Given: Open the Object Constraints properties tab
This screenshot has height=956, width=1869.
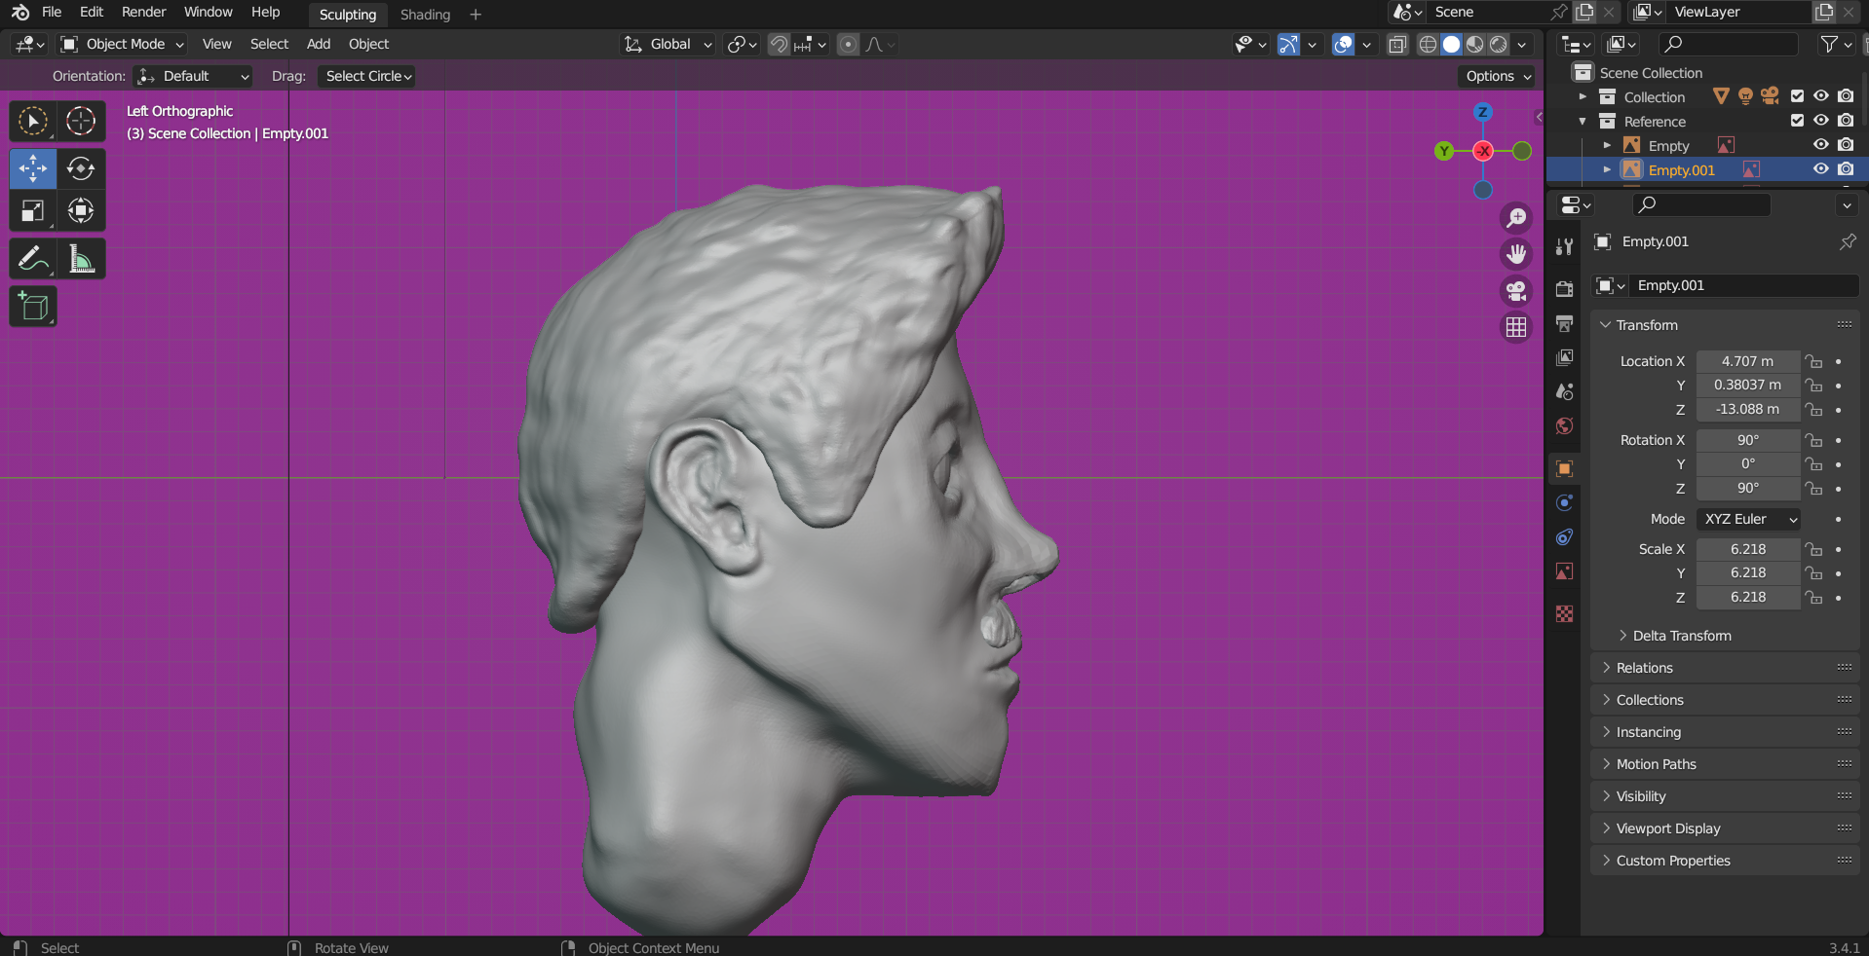Looking at the screenshot, I should [x=1564, y=537].
